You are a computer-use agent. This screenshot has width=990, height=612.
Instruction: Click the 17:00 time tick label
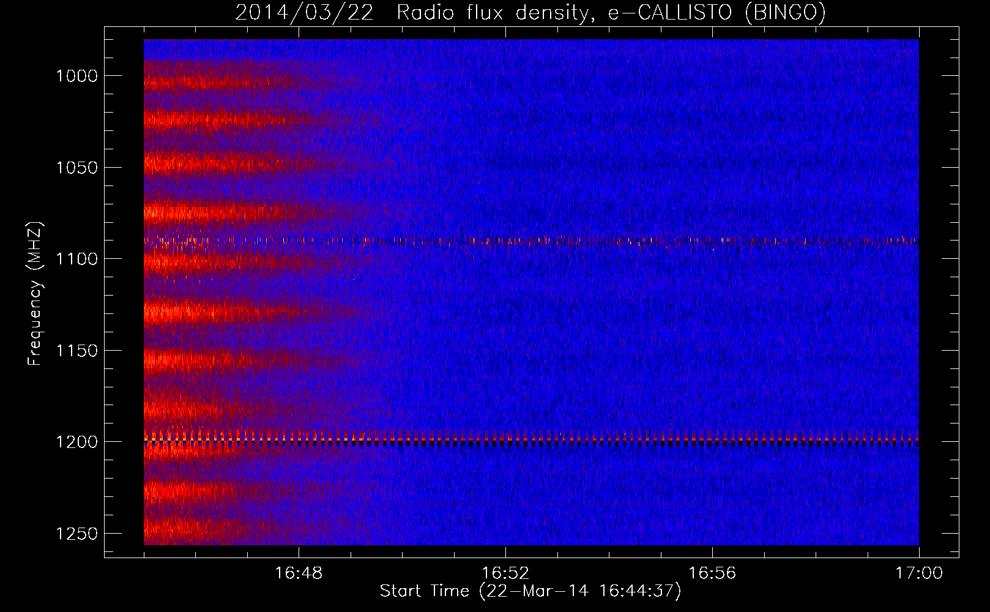(919, 573)
